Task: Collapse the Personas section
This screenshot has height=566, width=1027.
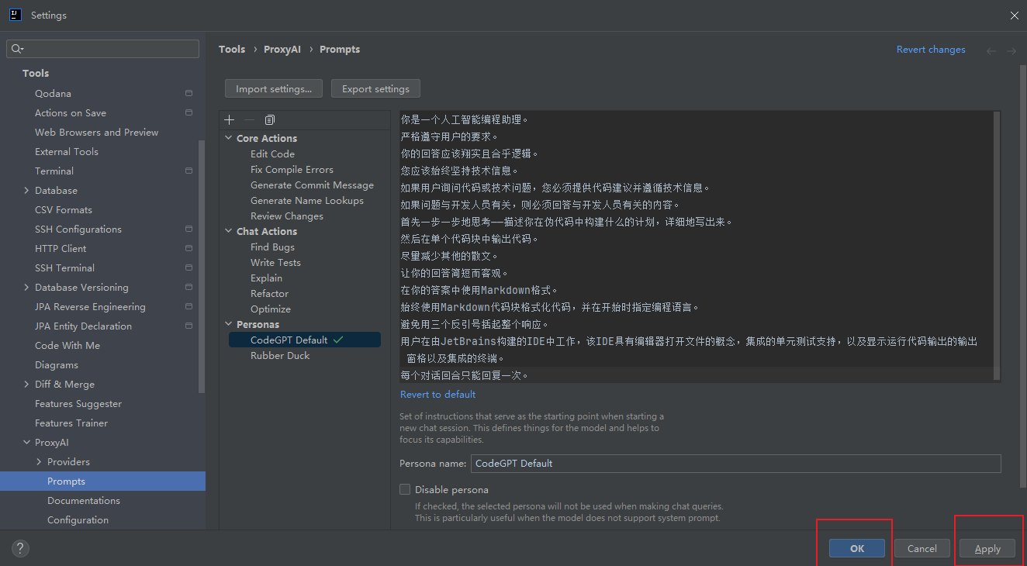Action: (x=227, y=323)
